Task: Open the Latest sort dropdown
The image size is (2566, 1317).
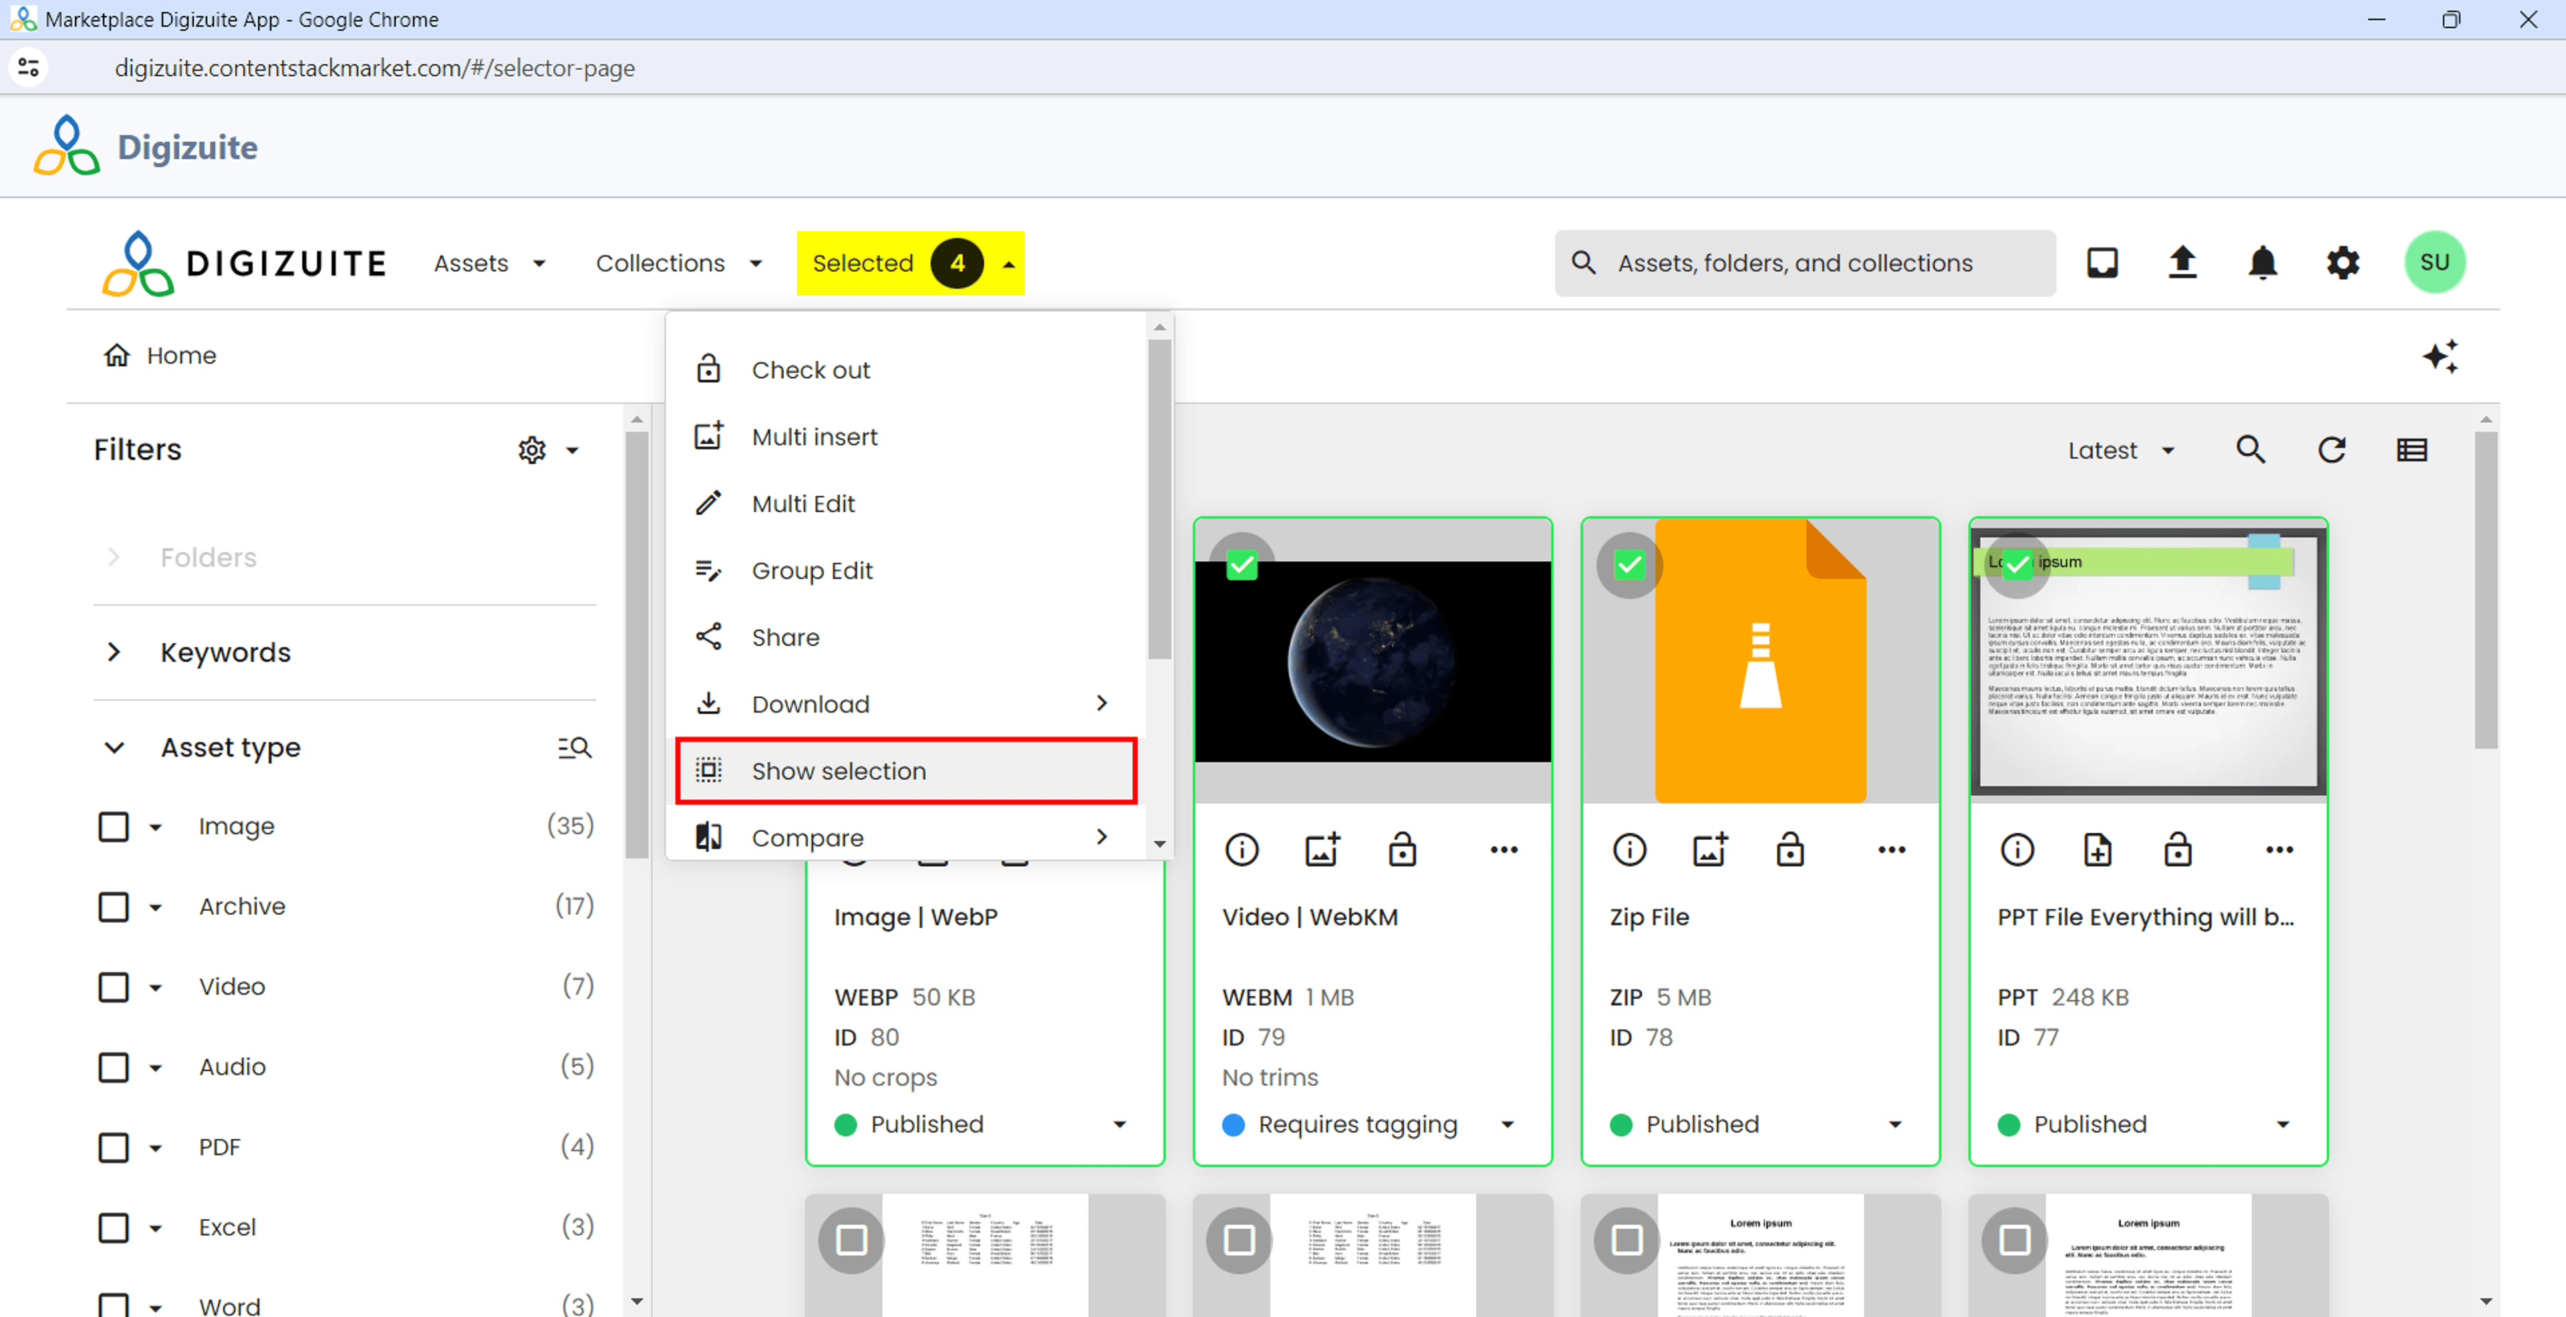Action: click(x=2120, y=450)
